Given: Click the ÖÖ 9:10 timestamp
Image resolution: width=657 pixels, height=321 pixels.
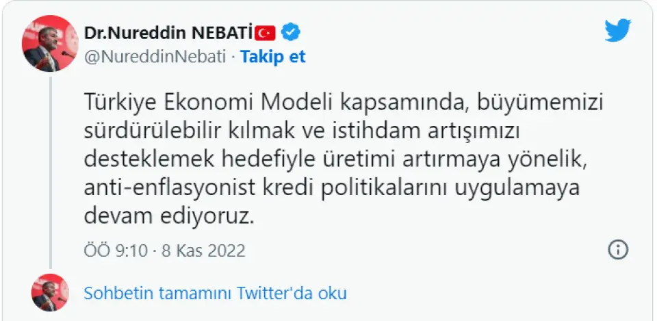Looking at the screenshot, I should 116,250.
